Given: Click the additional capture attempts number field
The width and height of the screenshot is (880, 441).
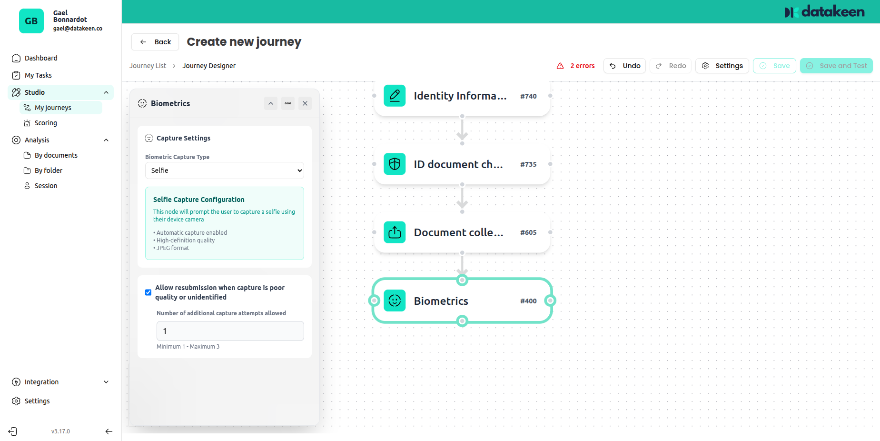Looking at the screenshot, I should tap(230, 331).
